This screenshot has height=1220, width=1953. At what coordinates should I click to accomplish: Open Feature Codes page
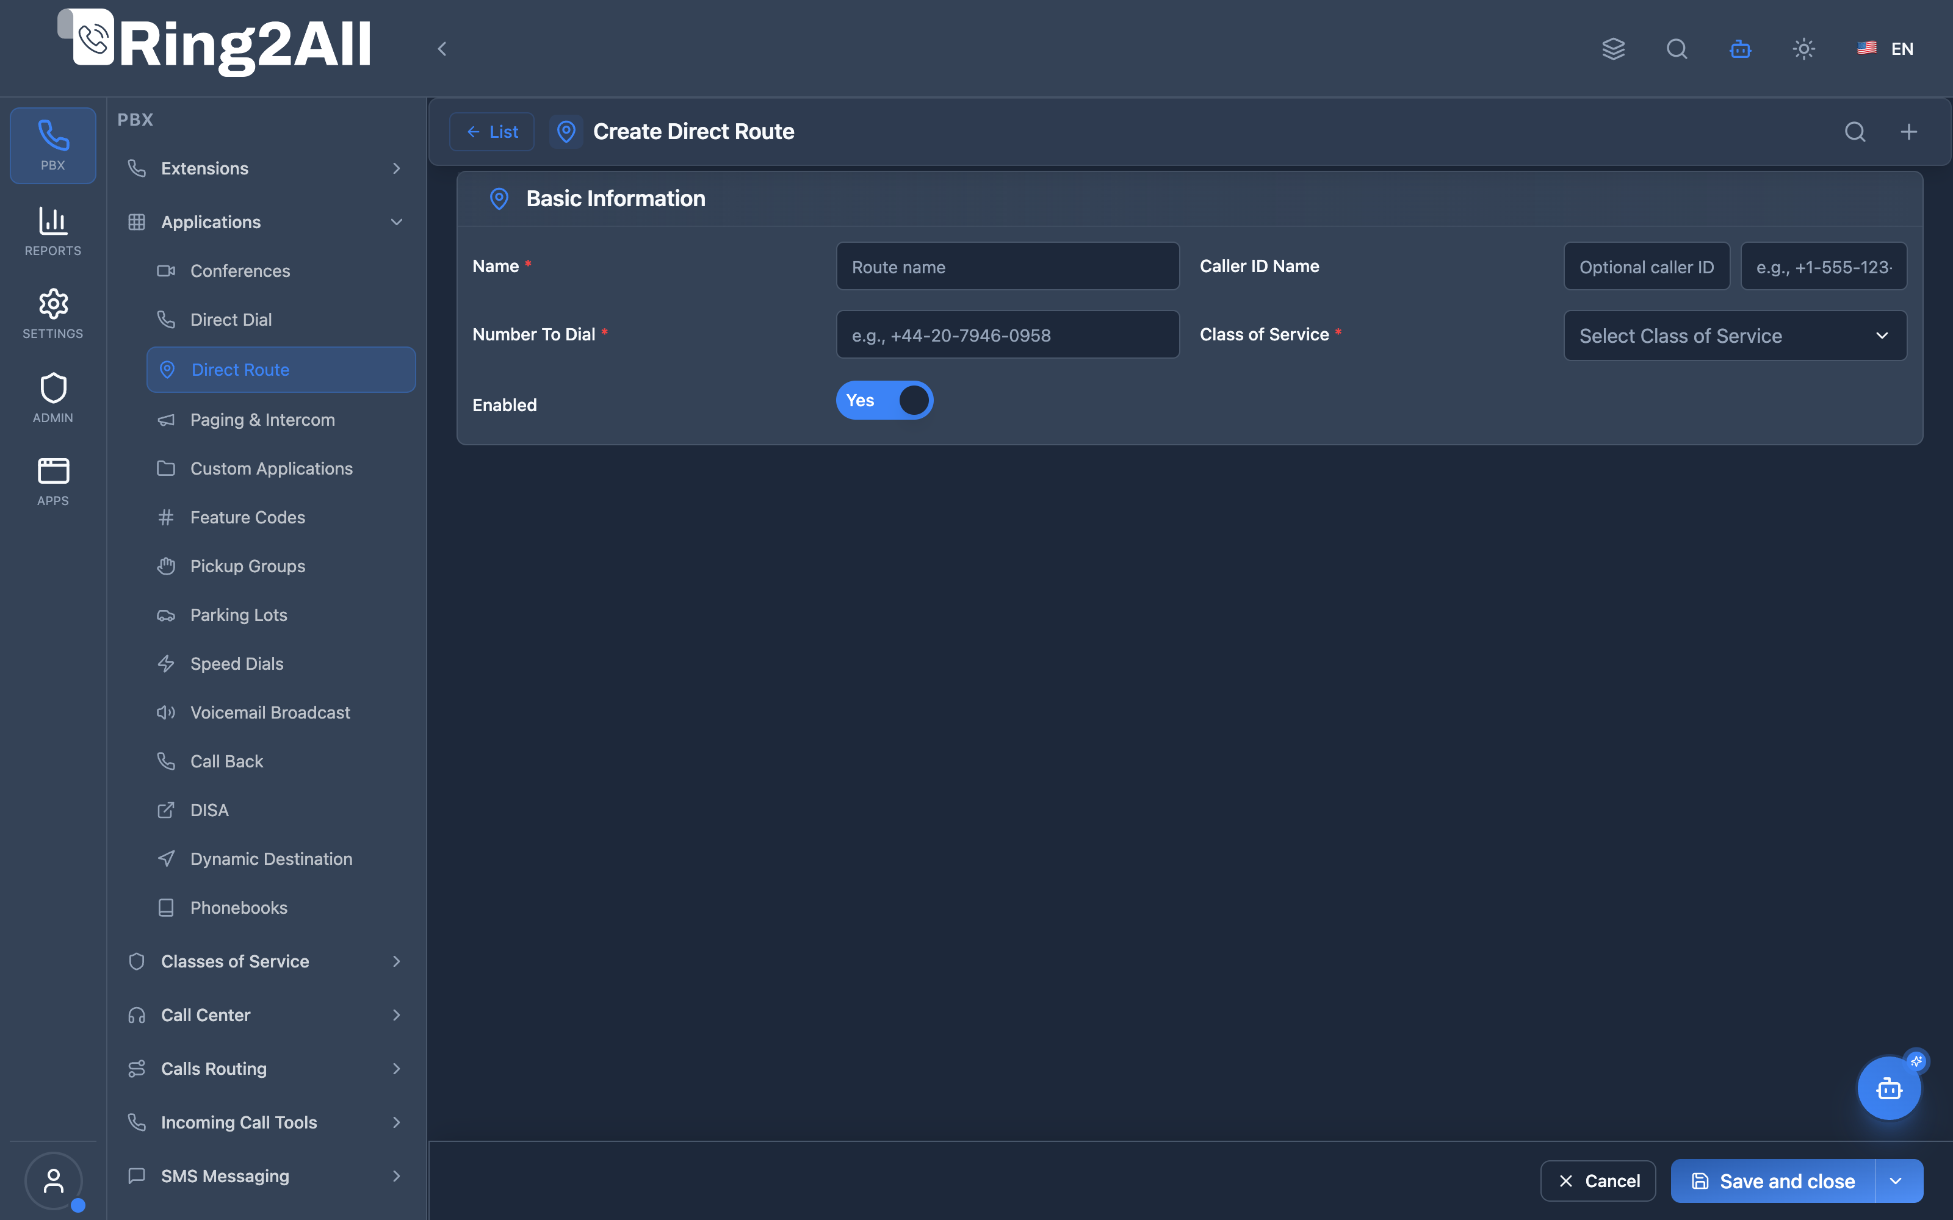pyautogui.click(x=281, y=517)
